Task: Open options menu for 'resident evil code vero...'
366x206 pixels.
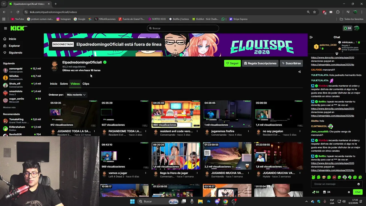Action: point(197,131)
